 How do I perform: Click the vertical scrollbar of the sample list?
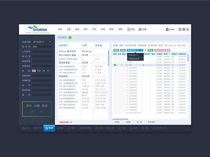(188, 58)
